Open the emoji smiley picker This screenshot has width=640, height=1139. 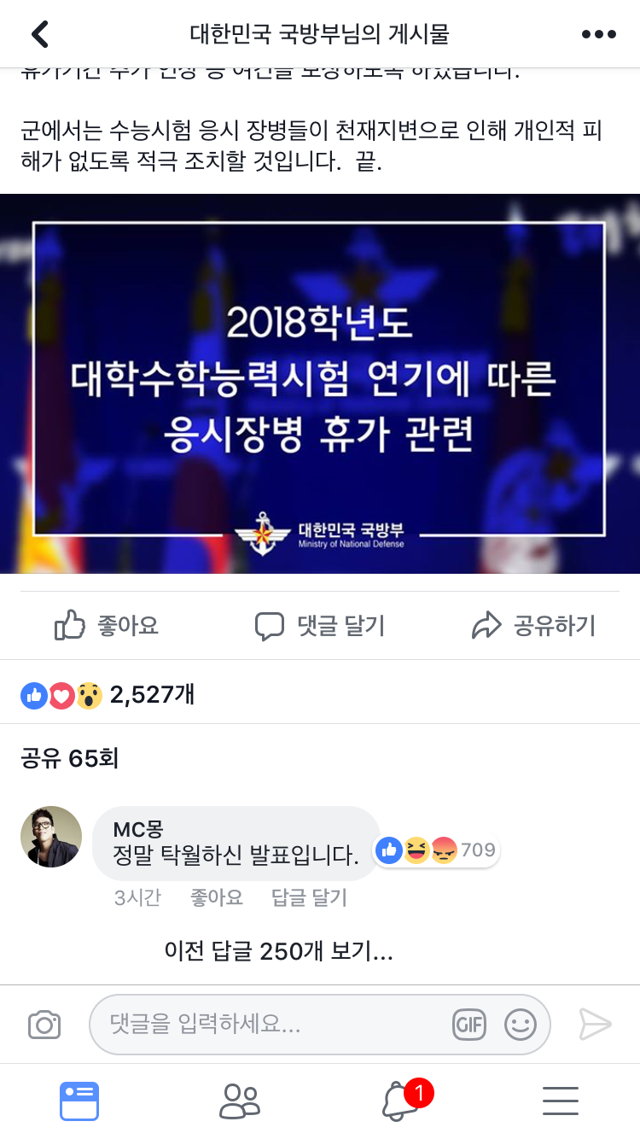pos(521,1025)
